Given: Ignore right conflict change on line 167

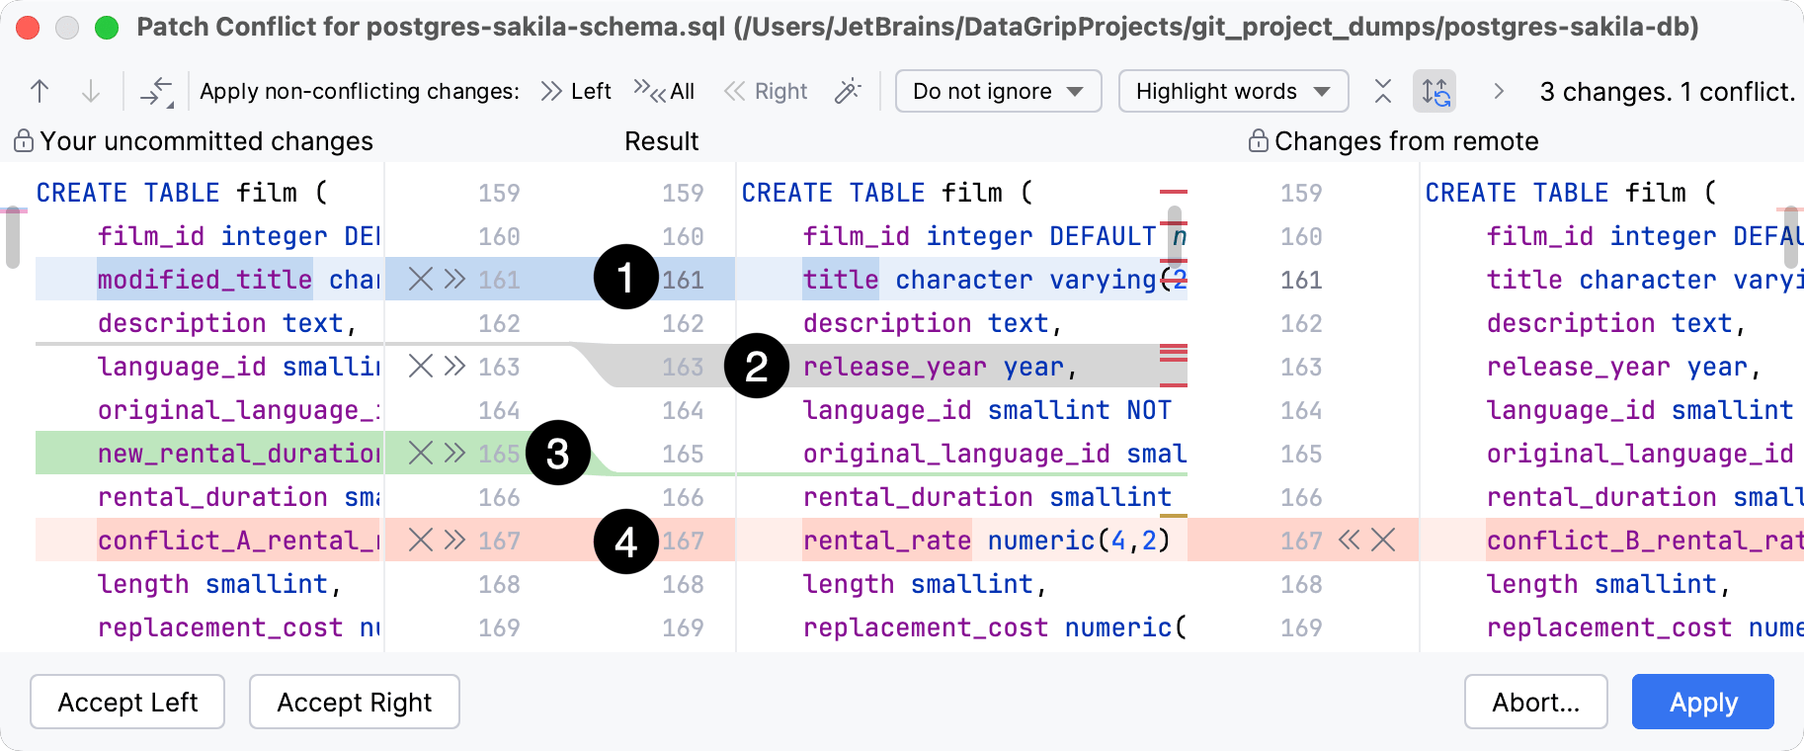Looking at the screenshot, I should click(x=1383, y=541).
